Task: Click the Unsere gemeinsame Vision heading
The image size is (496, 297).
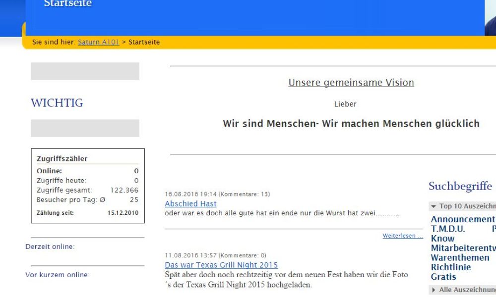Action: (x=351, y=83)
